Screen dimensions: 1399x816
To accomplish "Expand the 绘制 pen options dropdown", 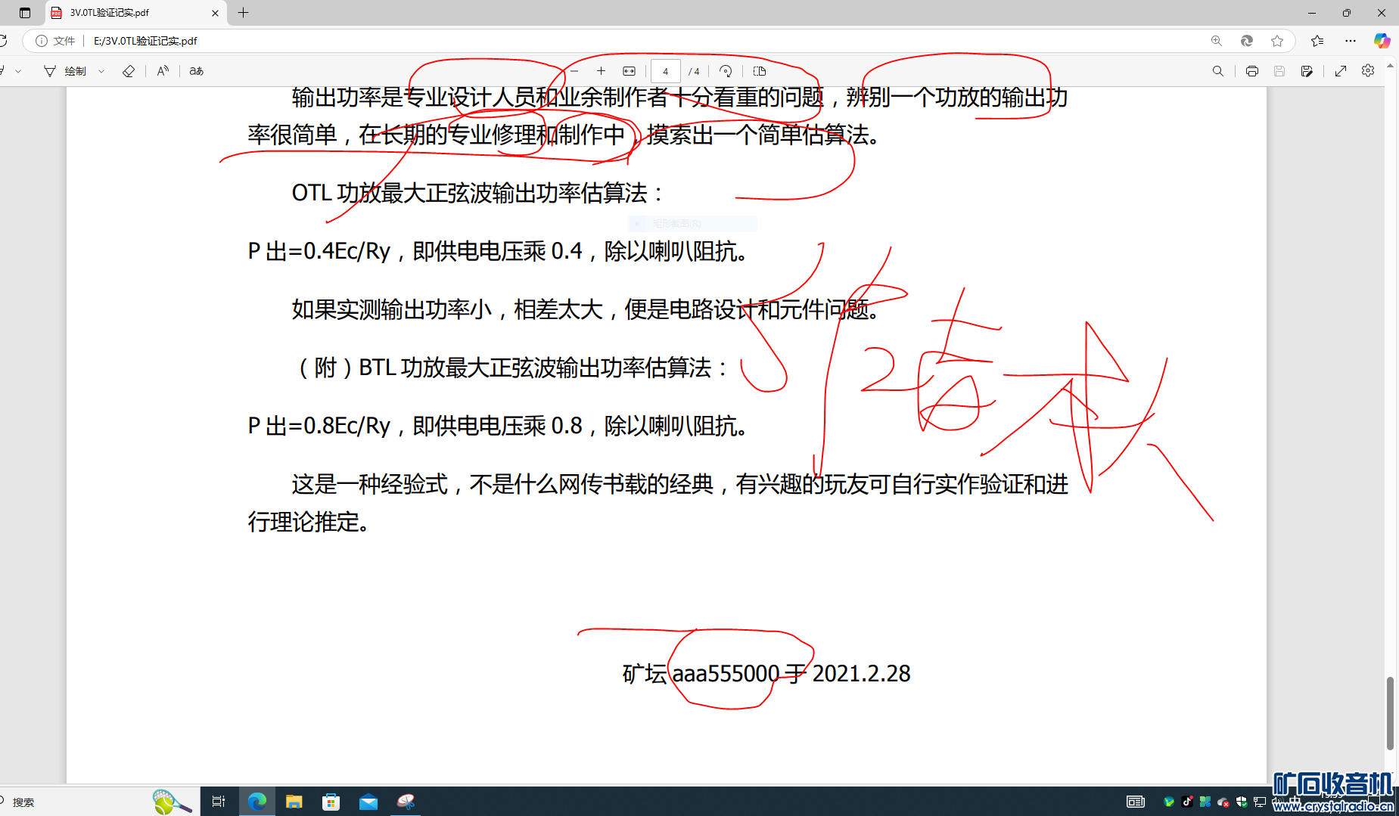I will (101, 71).
